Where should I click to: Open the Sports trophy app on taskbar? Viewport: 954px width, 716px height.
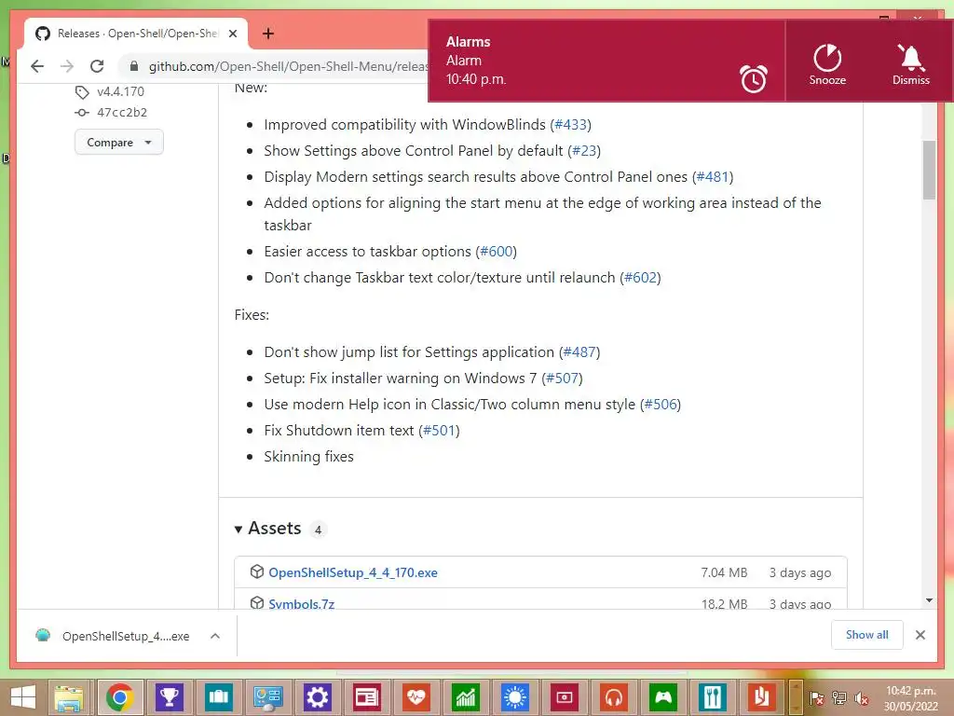(170, 697)
